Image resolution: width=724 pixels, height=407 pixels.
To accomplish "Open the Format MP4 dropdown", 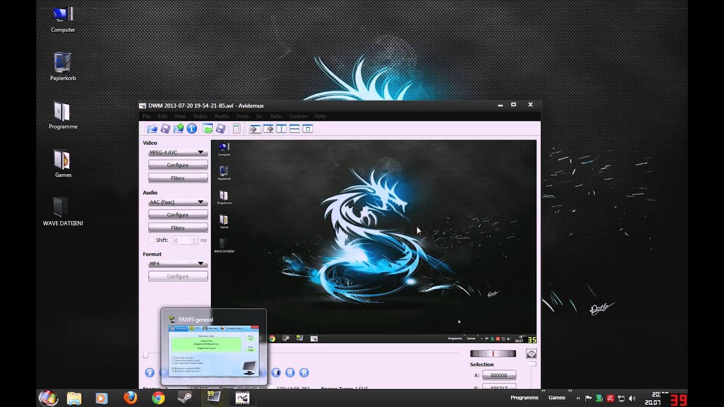I will tap(178, 264).
